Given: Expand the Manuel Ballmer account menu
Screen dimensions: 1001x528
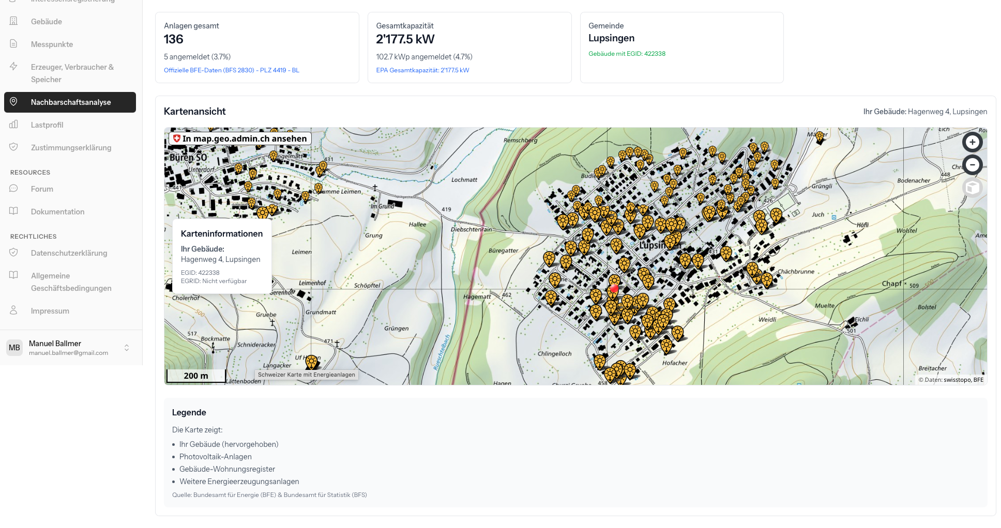Looking at the screenshot, I should [x=127, y=348].
